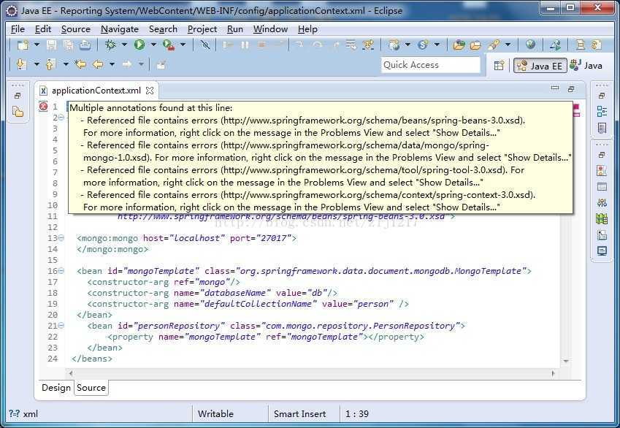This screenshot has width=620, height=428.
Task: Click the Next Annotation down-arrow icon
Action: 21,64
